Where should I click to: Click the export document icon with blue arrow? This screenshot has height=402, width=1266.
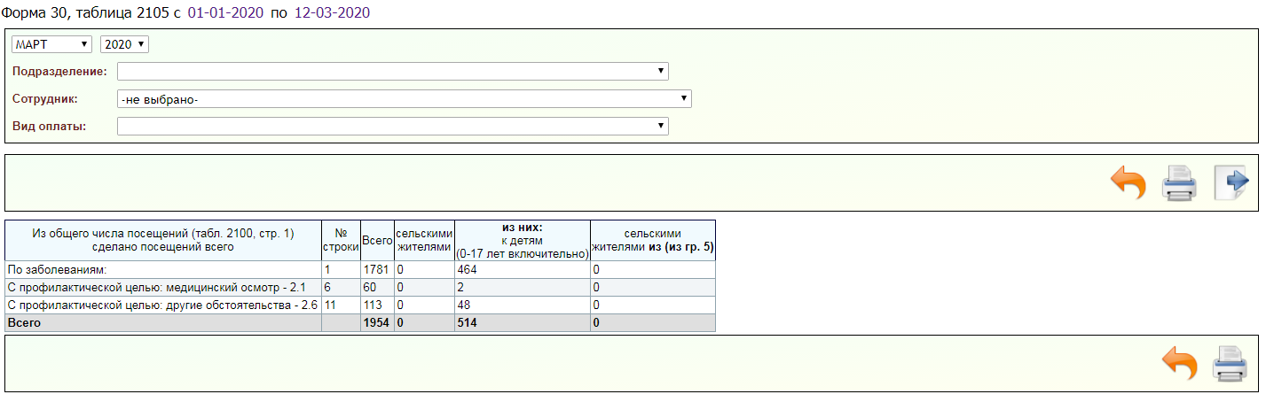(1231, 183)
